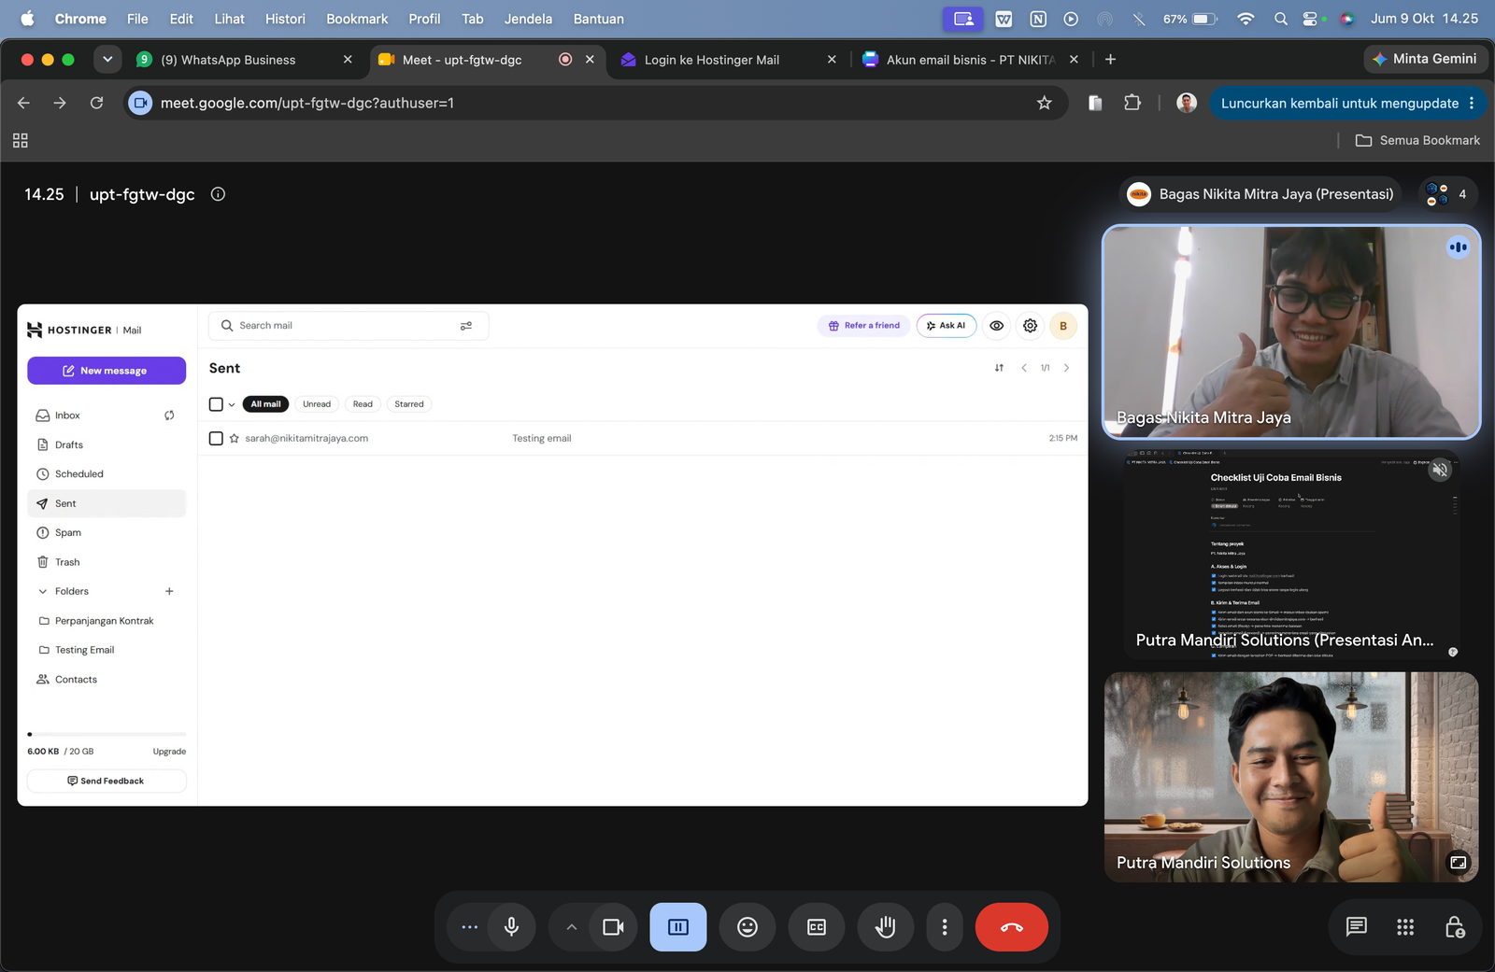This screenshot has height=972, width=1495.
Task: Mute the microphone in Meet
Action: (511, 927)
